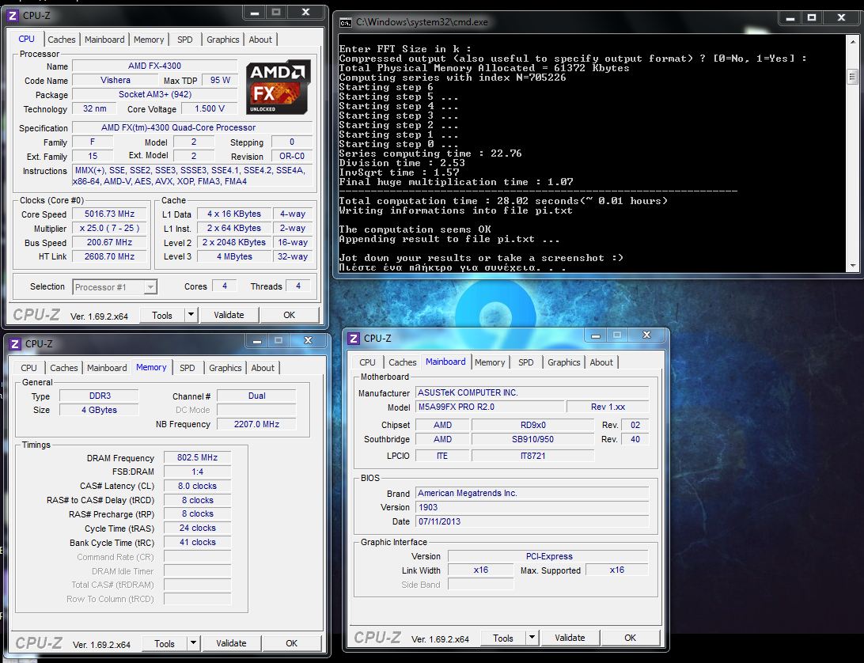Open Mainboard tab in the CPU window

[x=104, y=40]
